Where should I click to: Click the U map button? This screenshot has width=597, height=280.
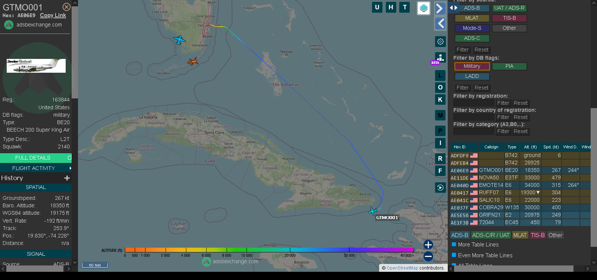pyautogui.click(x=377, y=7)
